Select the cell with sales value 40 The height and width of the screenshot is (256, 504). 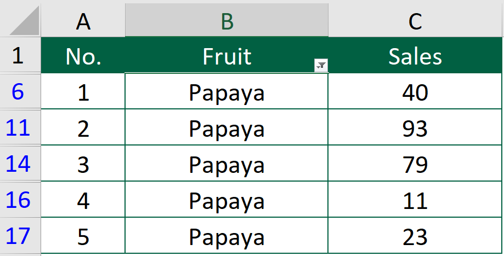point(415,91)
